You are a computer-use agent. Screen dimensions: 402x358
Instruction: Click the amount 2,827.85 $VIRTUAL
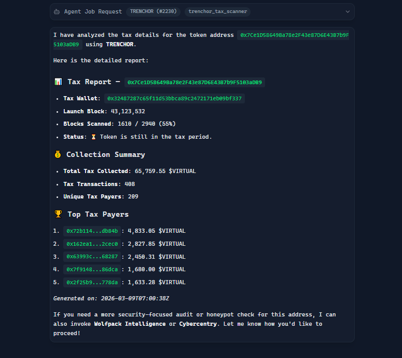tap(157, 244)
